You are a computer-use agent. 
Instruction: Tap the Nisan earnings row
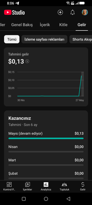(x=46, y=149)
